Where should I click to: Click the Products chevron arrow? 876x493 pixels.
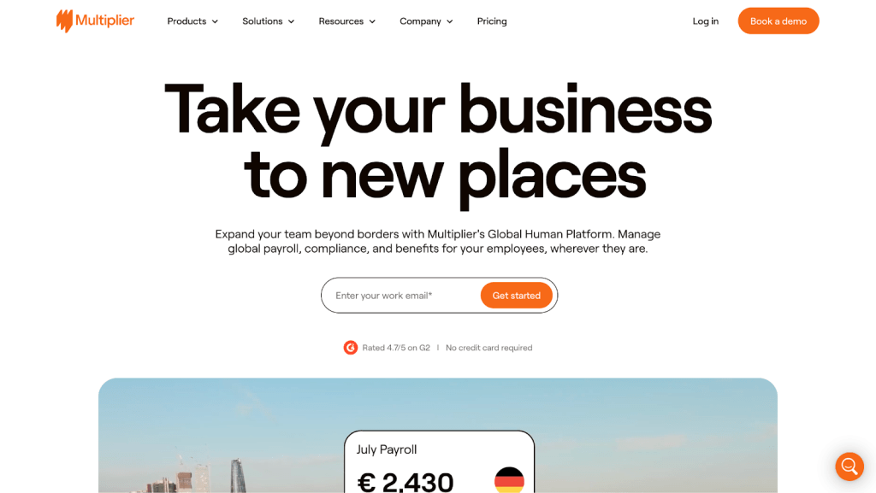[x=215, y=21]
